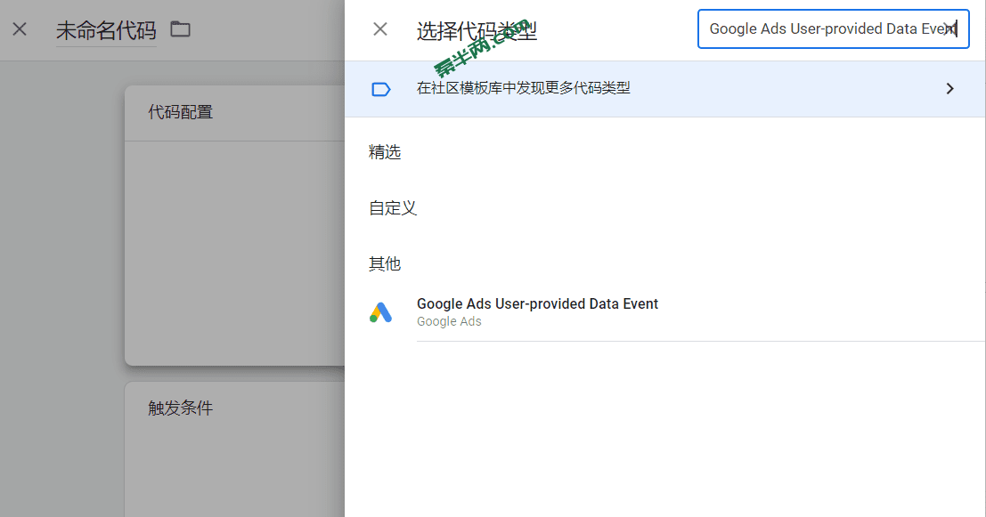The height and width of the screenshot is (517, 986).
Task: Close the tag type selection panel
Action: point(379,28)
